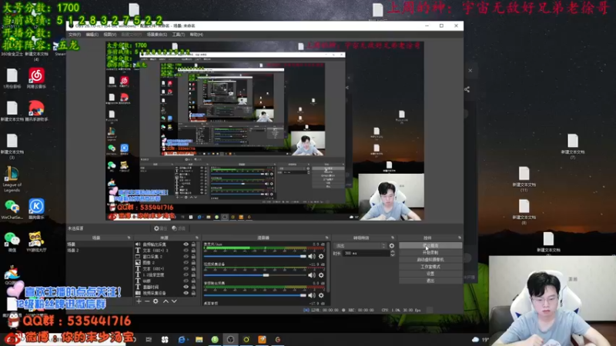Toggle visibility of 直播时间 source
This screenshot has width=616, height=346.
click(186, 287)
